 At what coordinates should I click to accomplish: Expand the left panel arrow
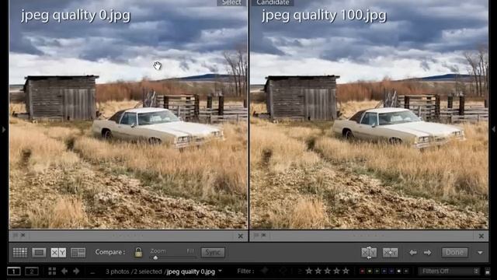pyautogui.click(x=3, y=130)
